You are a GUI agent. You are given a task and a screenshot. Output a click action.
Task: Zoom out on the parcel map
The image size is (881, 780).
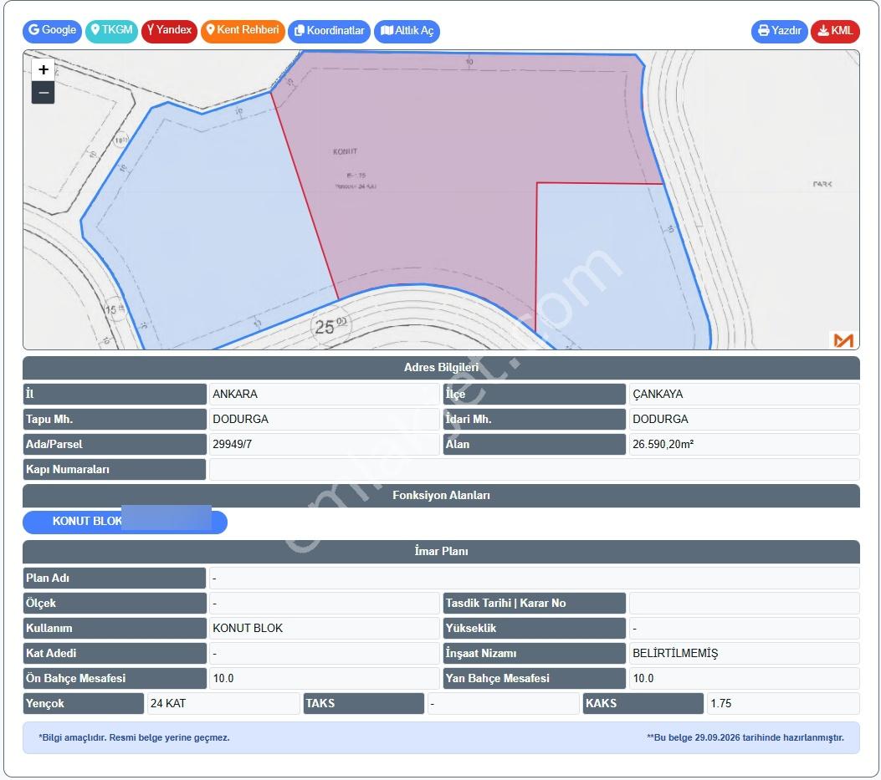click(44, 93)
